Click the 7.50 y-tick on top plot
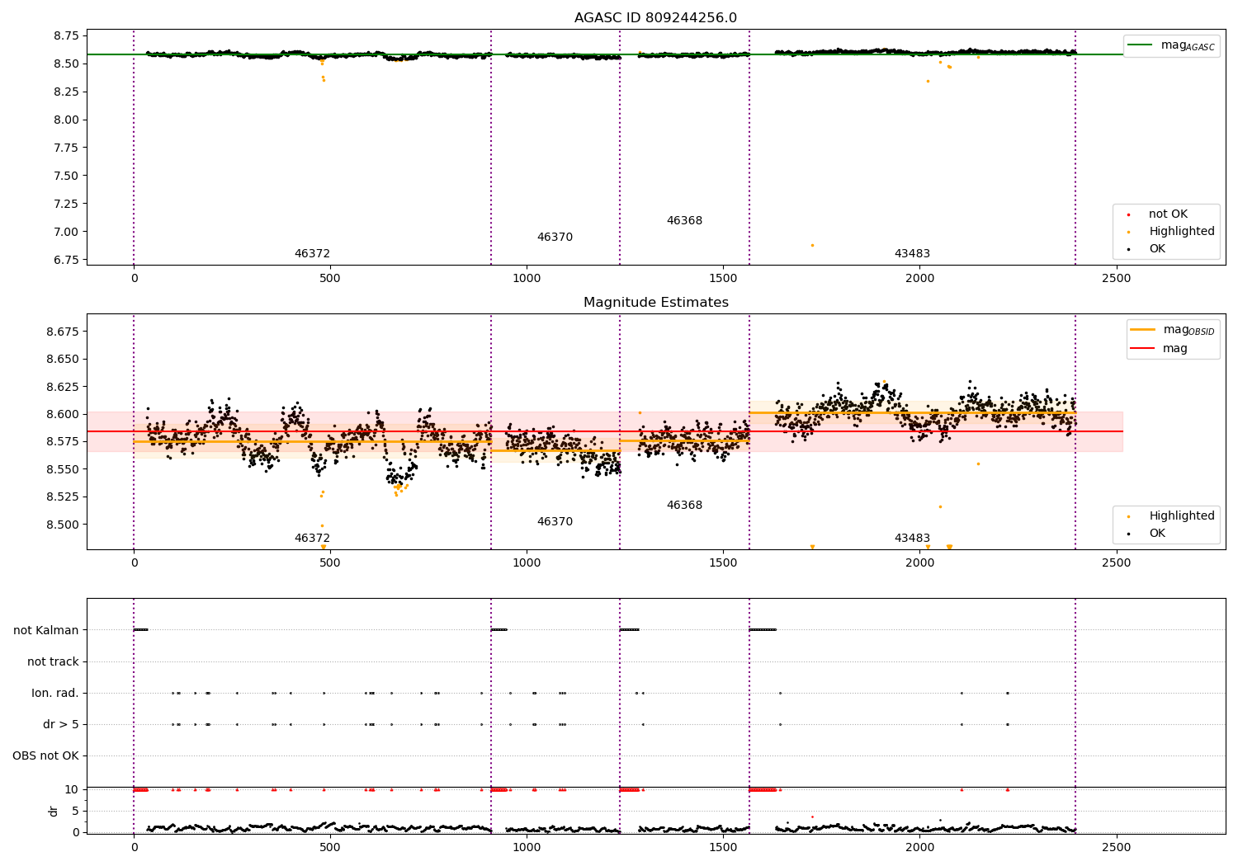 [66, 176]
